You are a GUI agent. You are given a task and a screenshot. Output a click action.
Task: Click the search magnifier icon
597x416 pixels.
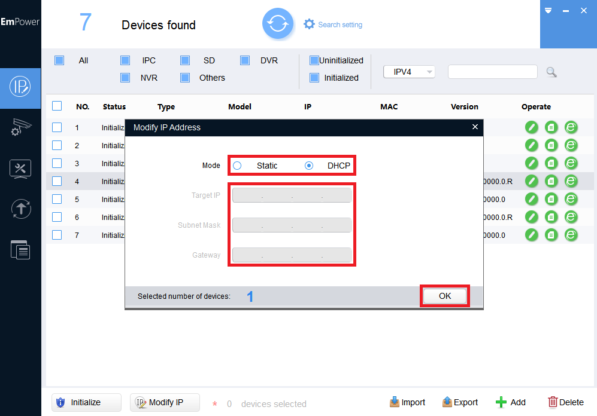click(x=551, y=72)
